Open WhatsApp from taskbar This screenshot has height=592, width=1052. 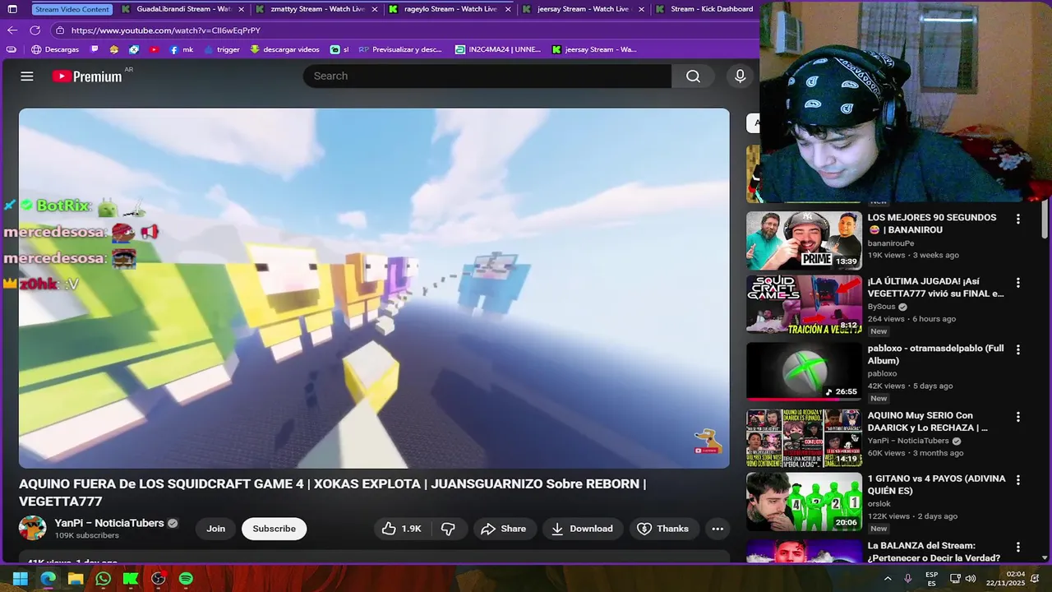point(103,578)
